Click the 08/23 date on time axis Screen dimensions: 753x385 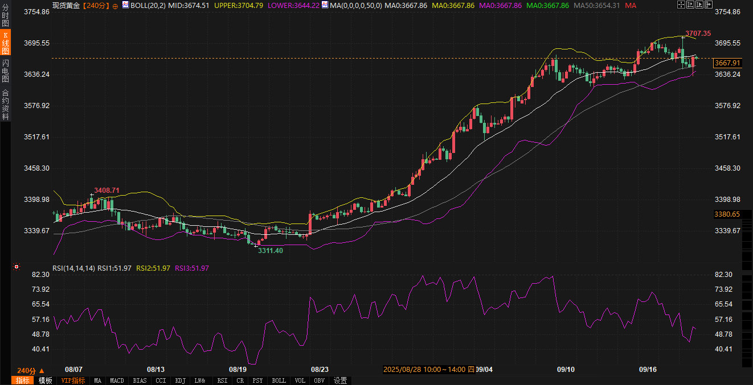click(320, 369)
